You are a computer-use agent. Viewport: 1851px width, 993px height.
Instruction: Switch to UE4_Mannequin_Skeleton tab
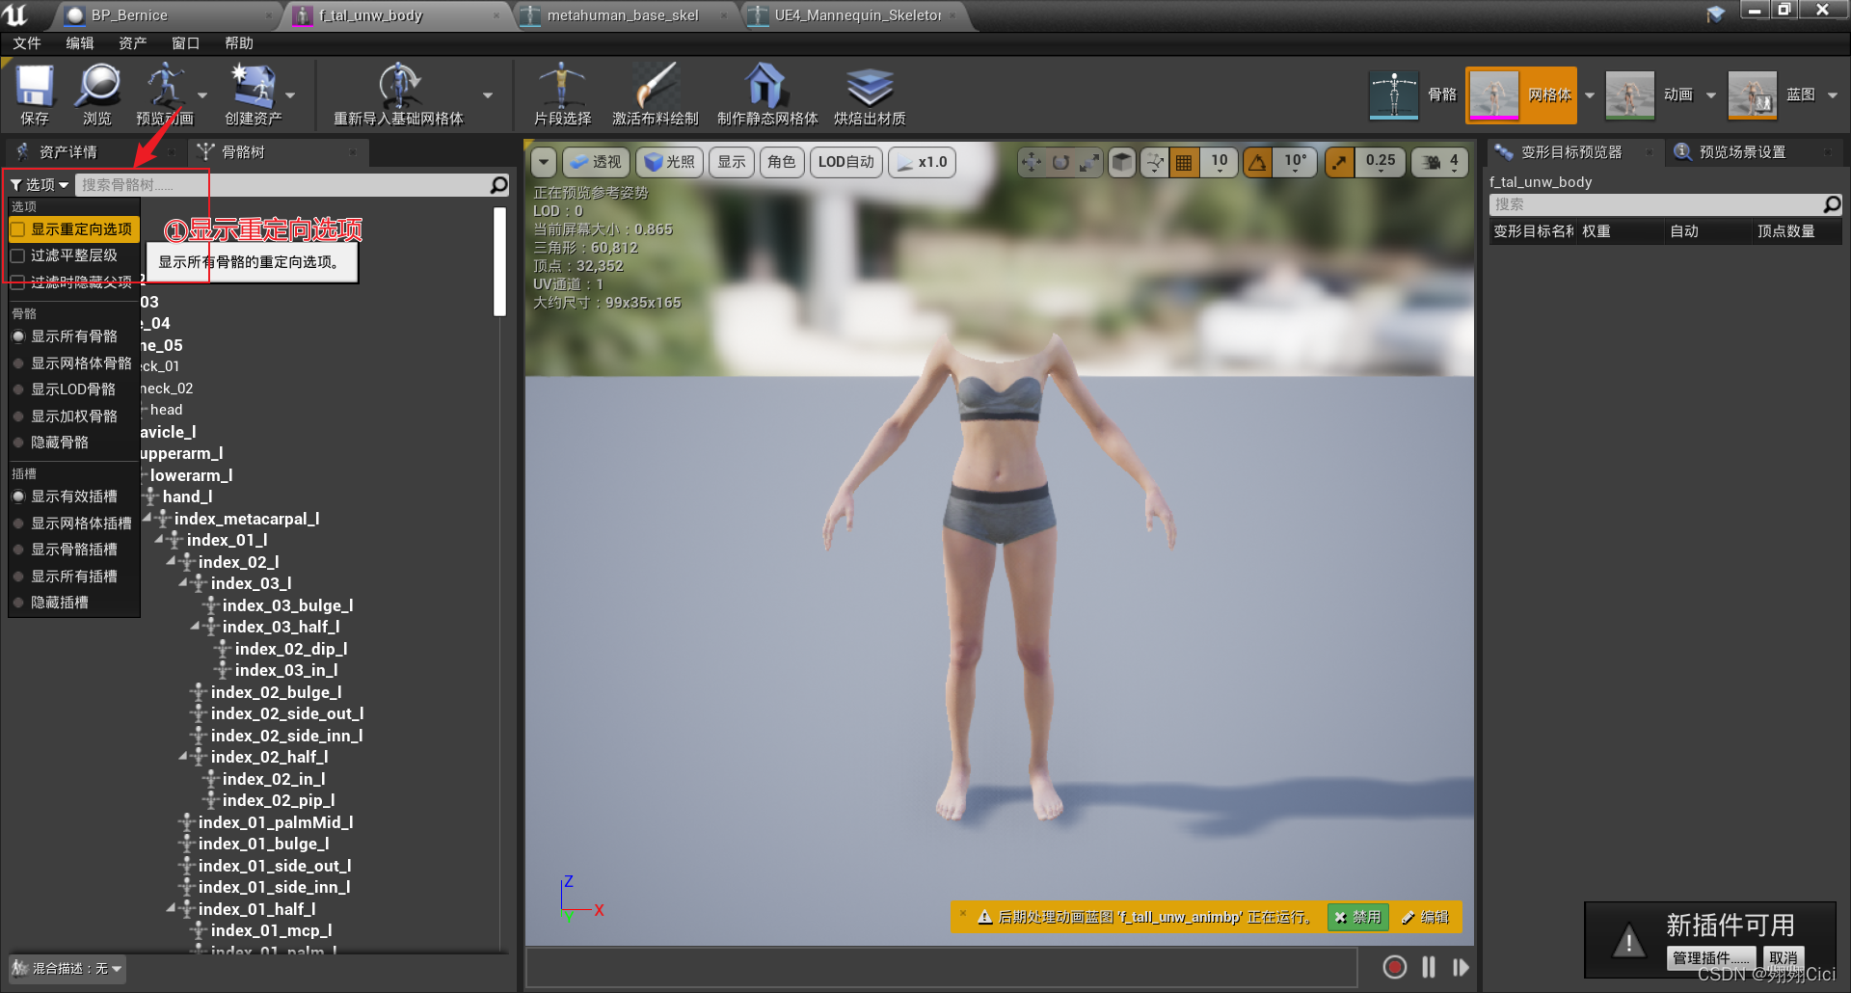858,15
